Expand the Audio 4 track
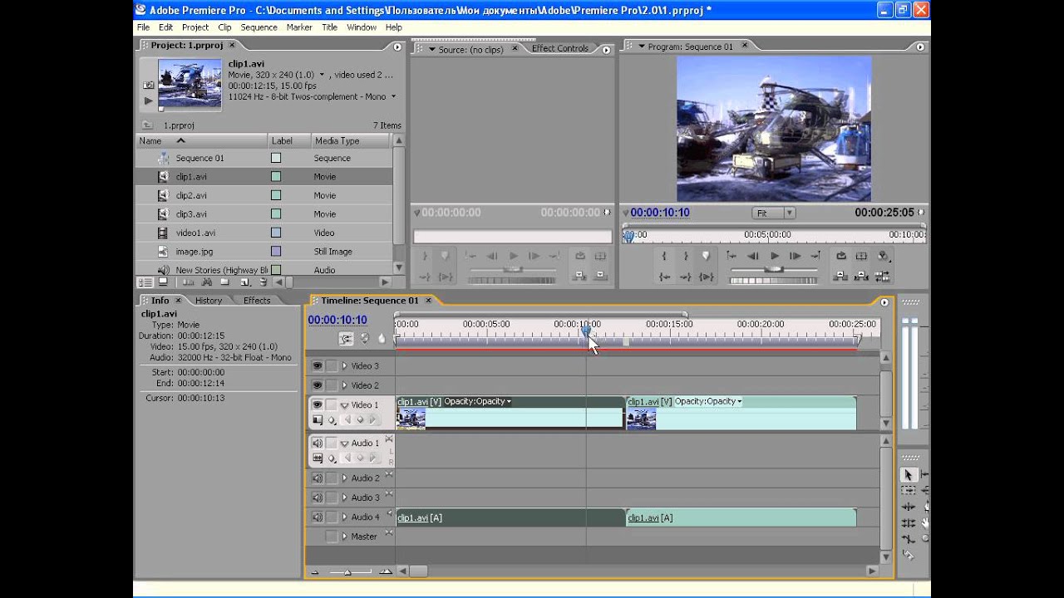 click(x=344, y=517)
